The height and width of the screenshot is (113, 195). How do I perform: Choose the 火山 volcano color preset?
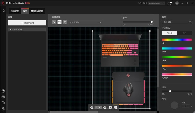(x=177, y=66)
